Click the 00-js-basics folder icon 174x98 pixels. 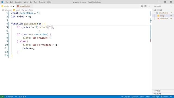click(157, 13)
